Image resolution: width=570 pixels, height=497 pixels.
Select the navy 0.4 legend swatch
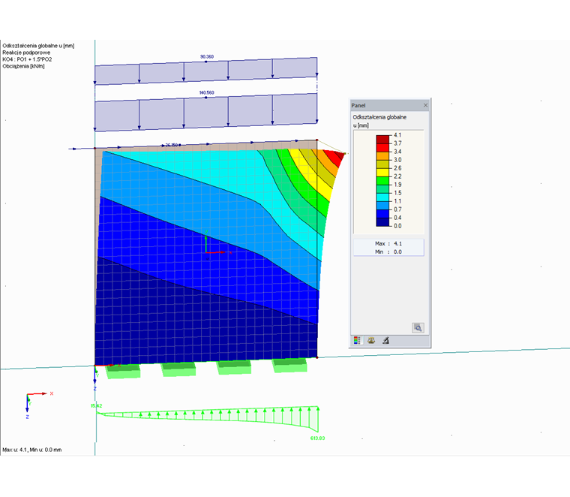coord(382,222)
